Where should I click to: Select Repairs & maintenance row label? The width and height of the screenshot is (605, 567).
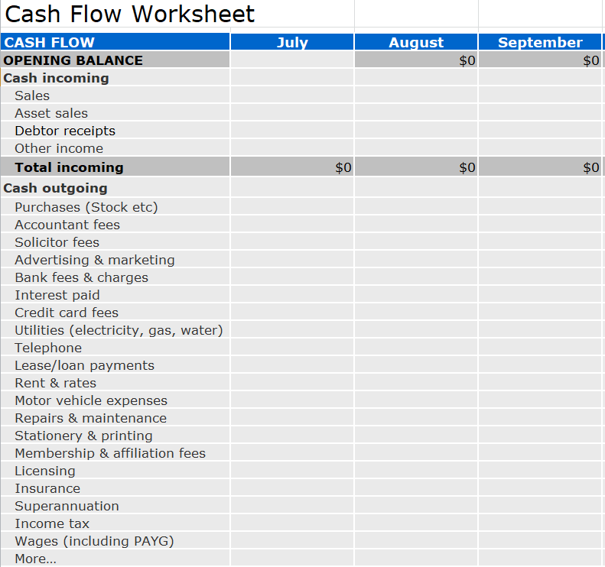[91, 418]
